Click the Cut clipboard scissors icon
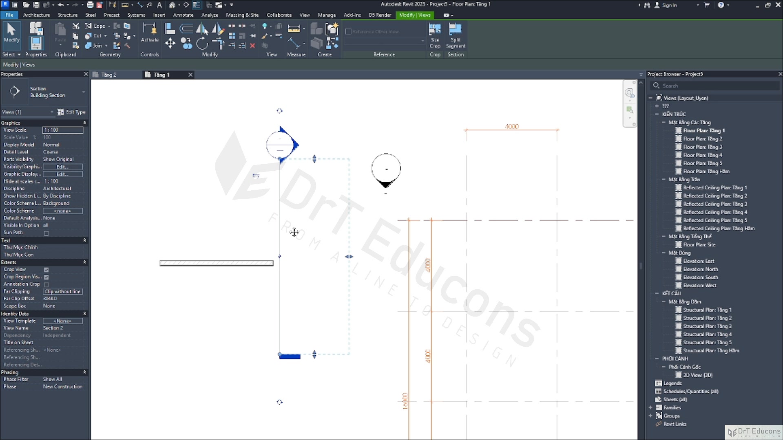Image resolution: width=783 pixels, height=440 pixels. point(75,26)
